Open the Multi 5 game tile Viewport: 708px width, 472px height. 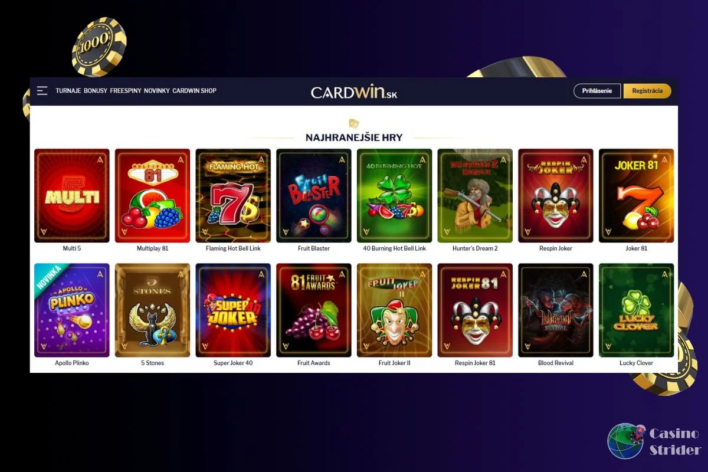[72, 196]
